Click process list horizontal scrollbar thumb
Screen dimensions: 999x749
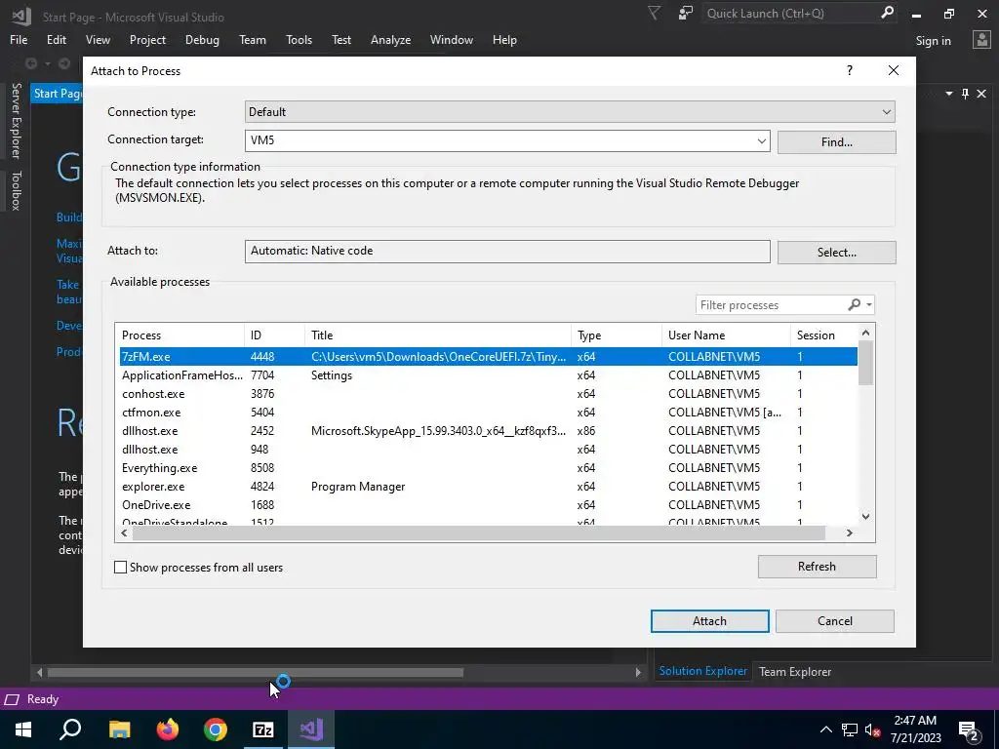479,533
